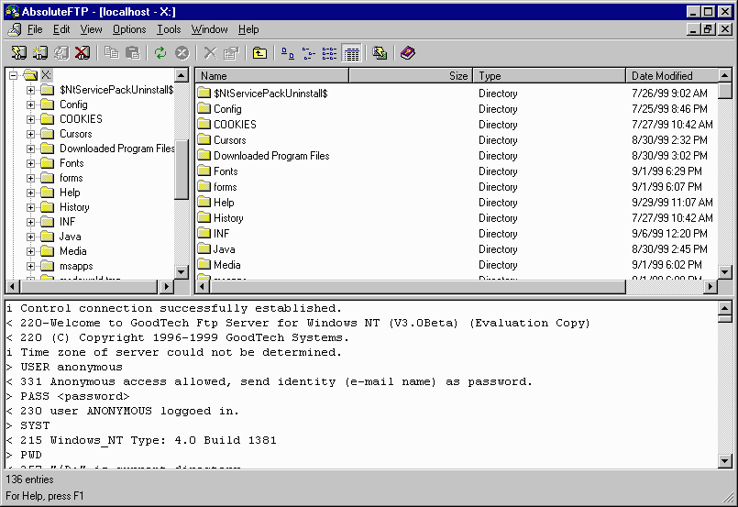The width and height of the screenshot is (738, 507).
Task: Select INF folder in the tree
Action: click(x=67, y=222)
